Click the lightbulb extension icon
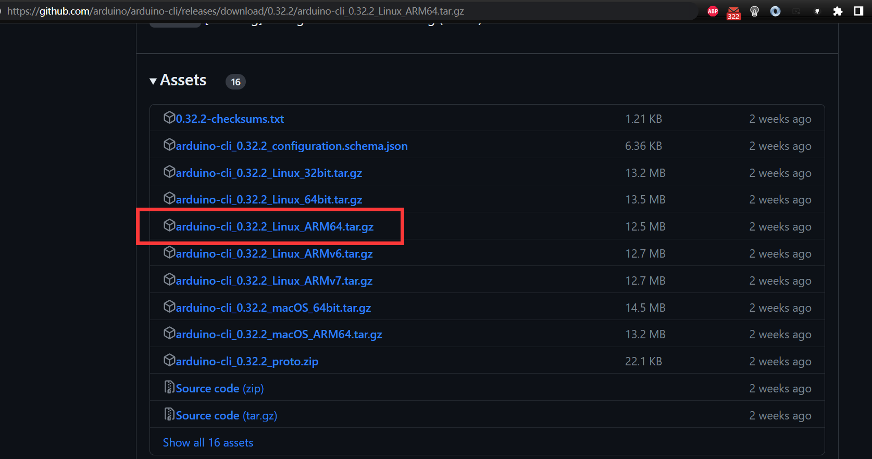The height and width of the screenshot is (459, 872). pyautogui.click(x=754, y=11)
